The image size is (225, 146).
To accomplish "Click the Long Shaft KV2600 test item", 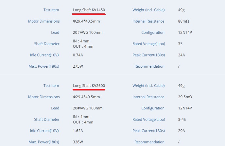I will coord(89,86).
